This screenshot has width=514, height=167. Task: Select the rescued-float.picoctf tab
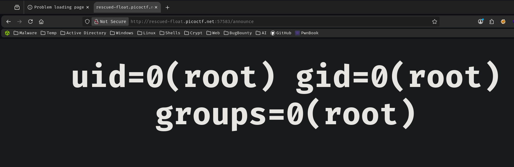coord(124,7)
